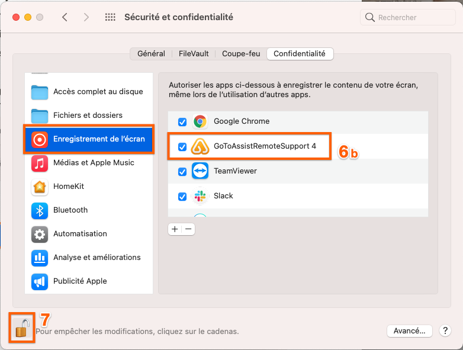Click the padlock to prevent changes

click(x=22, y=328)
